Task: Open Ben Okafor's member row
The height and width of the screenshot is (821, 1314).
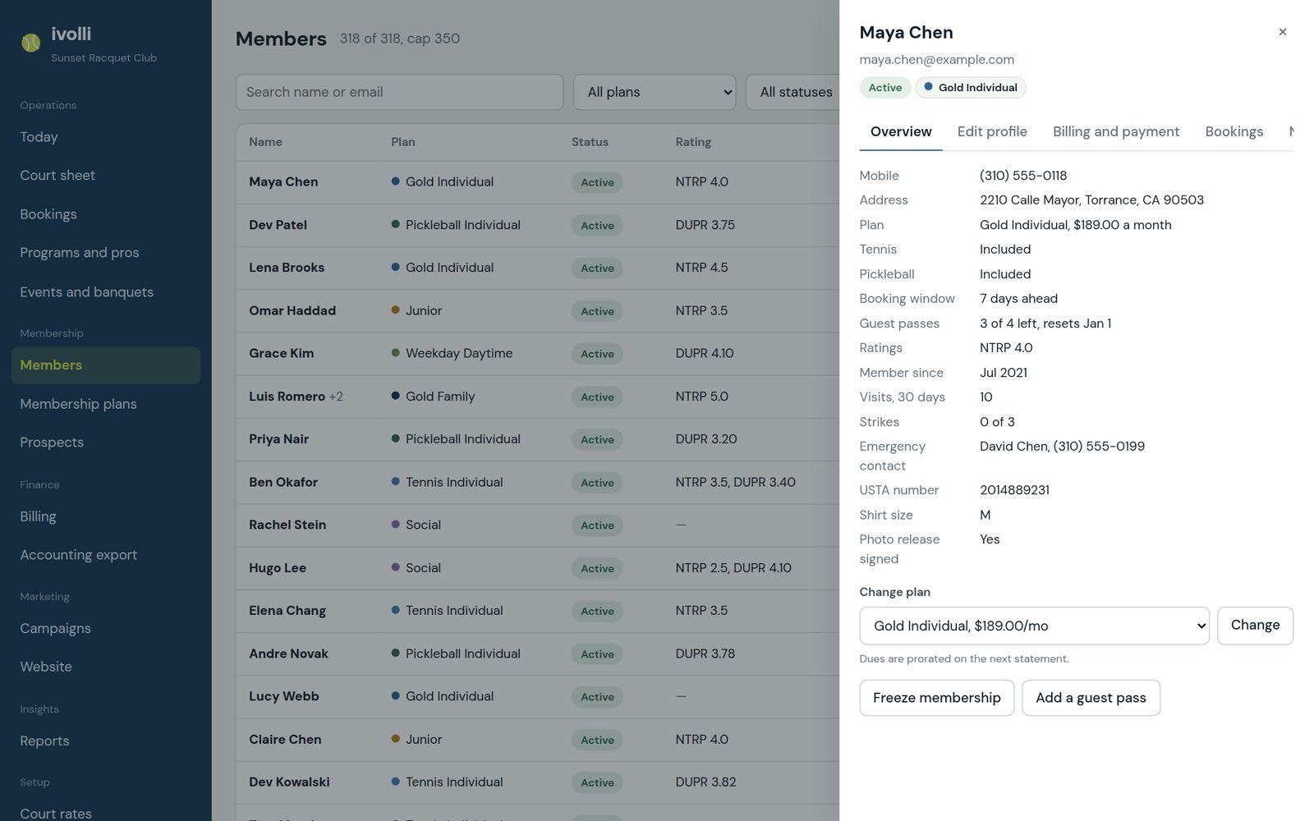Action: [538, 483]
